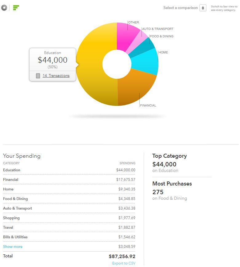Viewport: 240px width, 267px height.
Task: Select the magenta Other pie slice
Action: pos(126,35)
